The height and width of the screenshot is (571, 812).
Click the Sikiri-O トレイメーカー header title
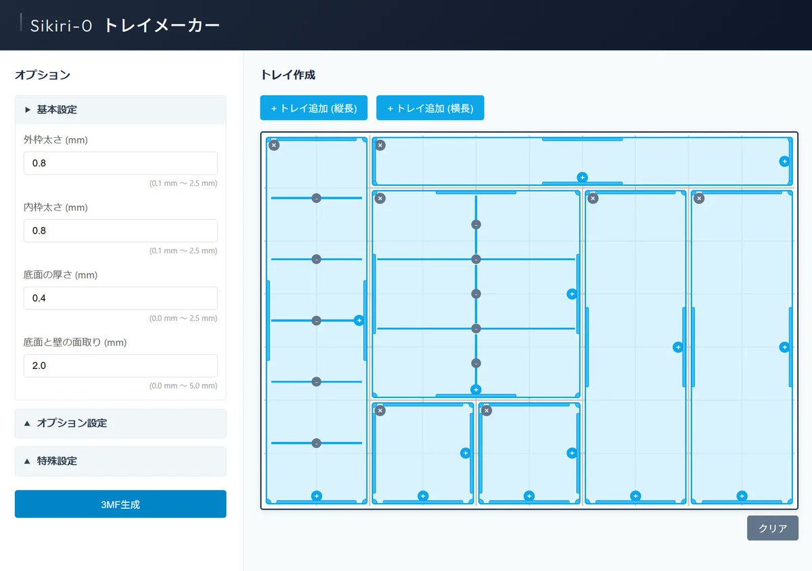pos(125,26)
